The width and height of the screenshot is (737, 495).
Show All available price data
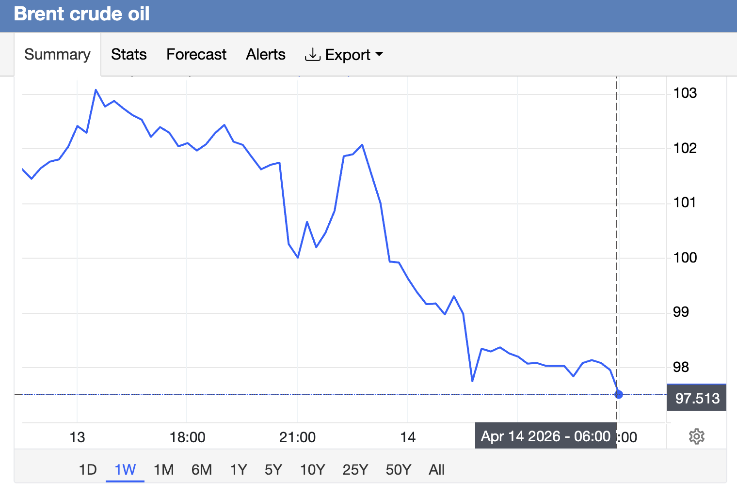(x=436, y=469)
